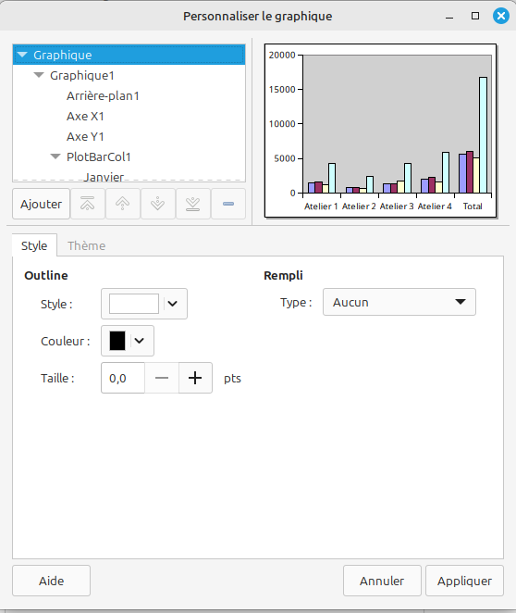Click the Annuler button
516x613 pixels.
tap(382, 581)
